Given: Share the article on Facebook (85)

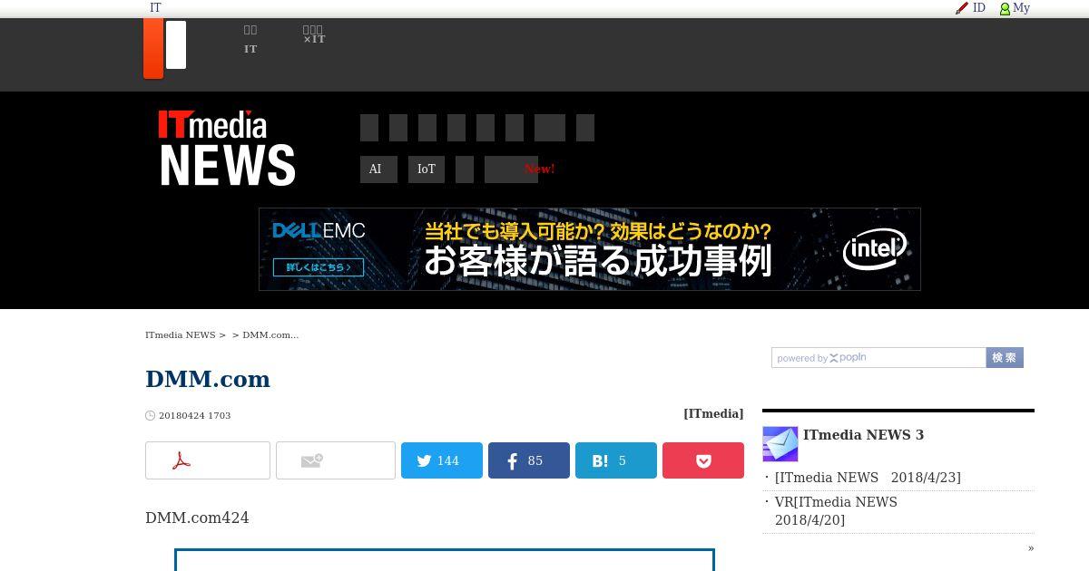Looking at the screenshot, I should pyautogui.click(x=529, y=460).
